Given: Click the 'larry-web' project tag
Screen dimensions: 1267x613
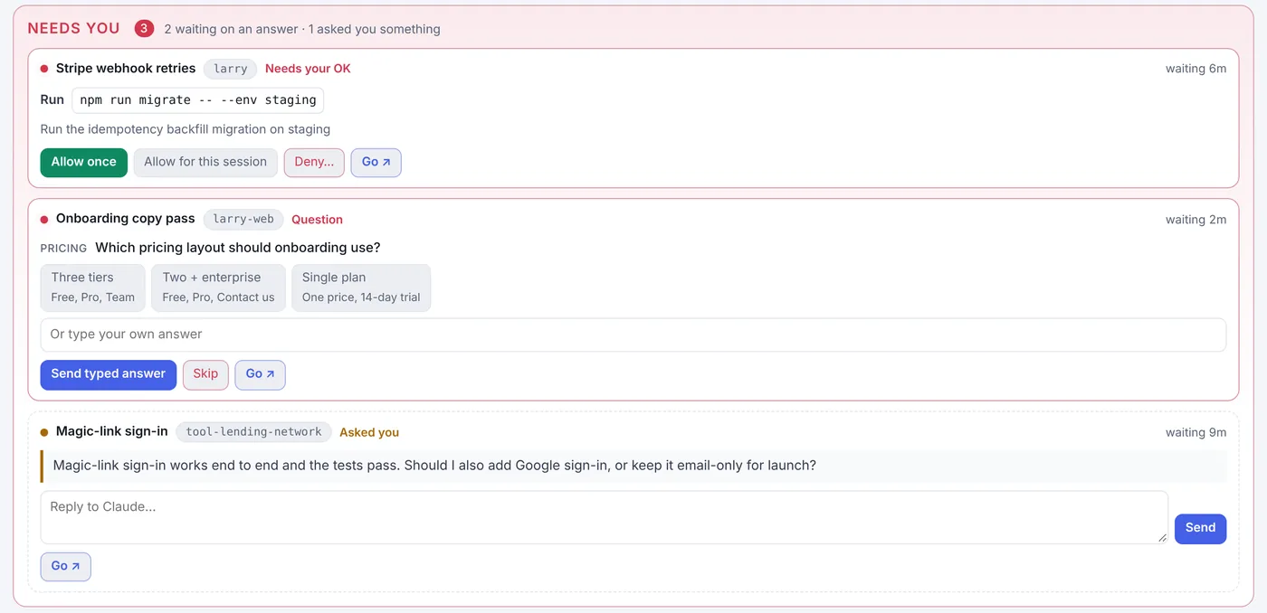Looking at the screenshot, I should [x=243, y=219].
